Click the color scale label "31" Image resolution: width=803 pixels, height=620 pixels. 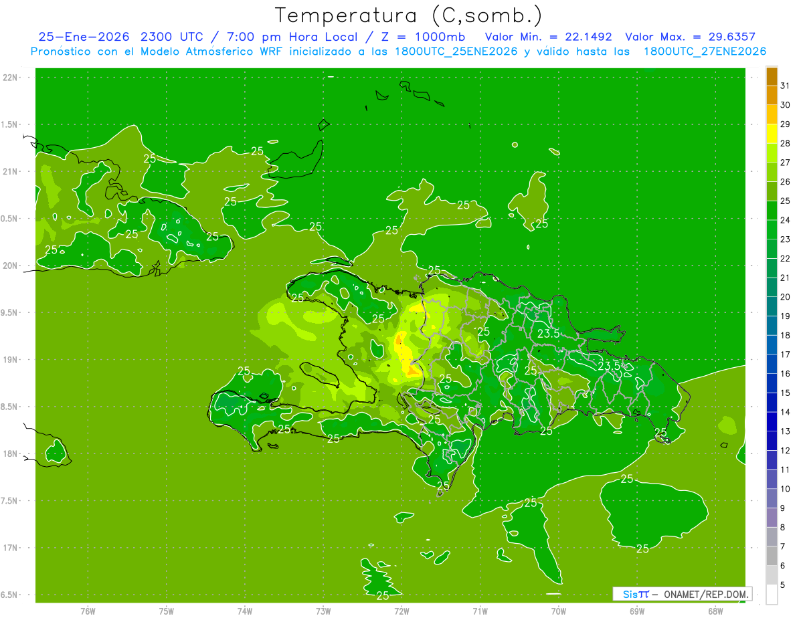tap(785, 86)
